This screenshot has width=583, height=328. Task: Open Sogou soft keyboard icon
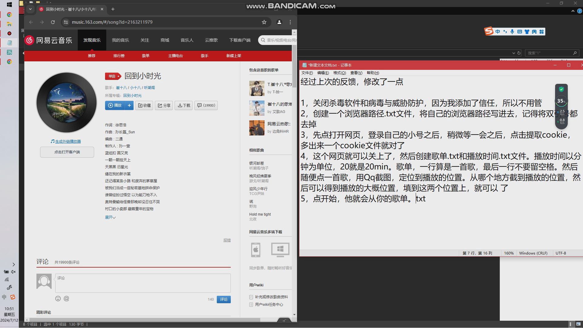coord(520,32)
